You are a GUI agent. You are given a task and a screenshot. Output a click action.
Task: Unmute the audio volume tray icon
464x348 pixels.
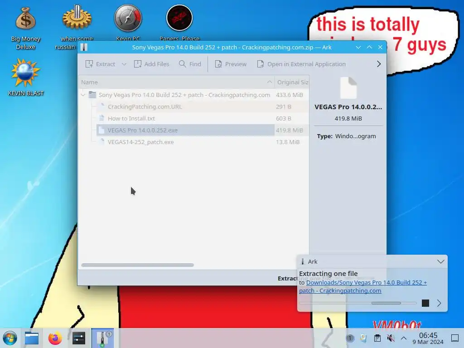tap(391, 338)
